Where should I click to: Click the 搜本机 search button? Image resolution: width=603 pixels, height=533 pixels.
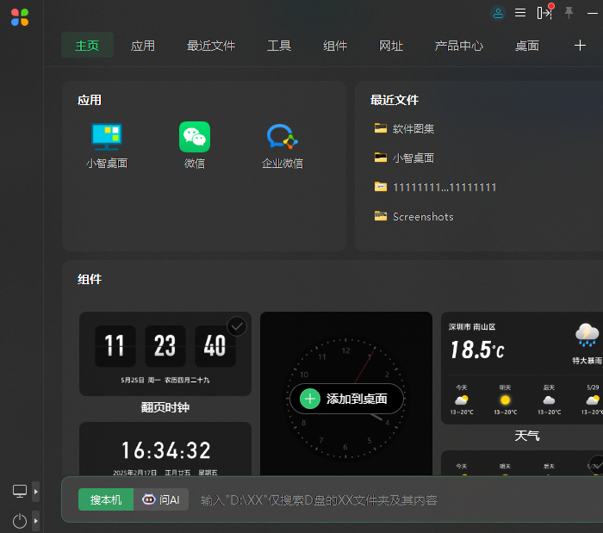coord(106,499)
